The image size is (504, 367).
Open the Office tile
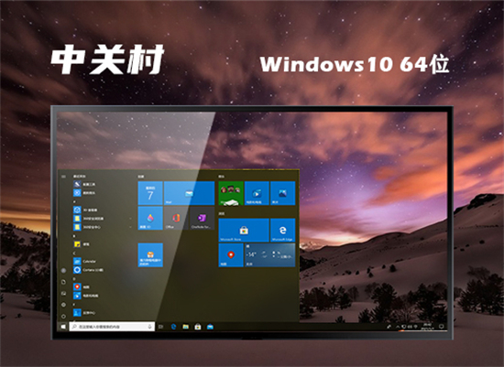(176, 218)
